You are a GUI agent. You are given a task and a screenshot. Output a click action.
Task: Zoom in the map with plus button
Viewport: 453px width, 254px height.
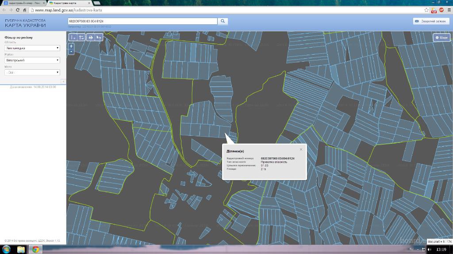pos(71,46)
